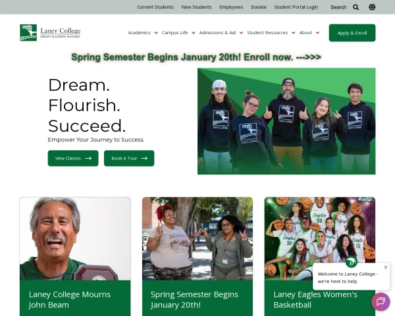The height and width of the screenshot is (316, 395).
Task: Click the Laney College logo
Action: (x=50, y=32)
